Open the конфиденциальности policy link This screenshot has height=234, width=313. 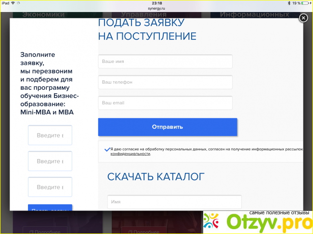[x=130, y=154]
